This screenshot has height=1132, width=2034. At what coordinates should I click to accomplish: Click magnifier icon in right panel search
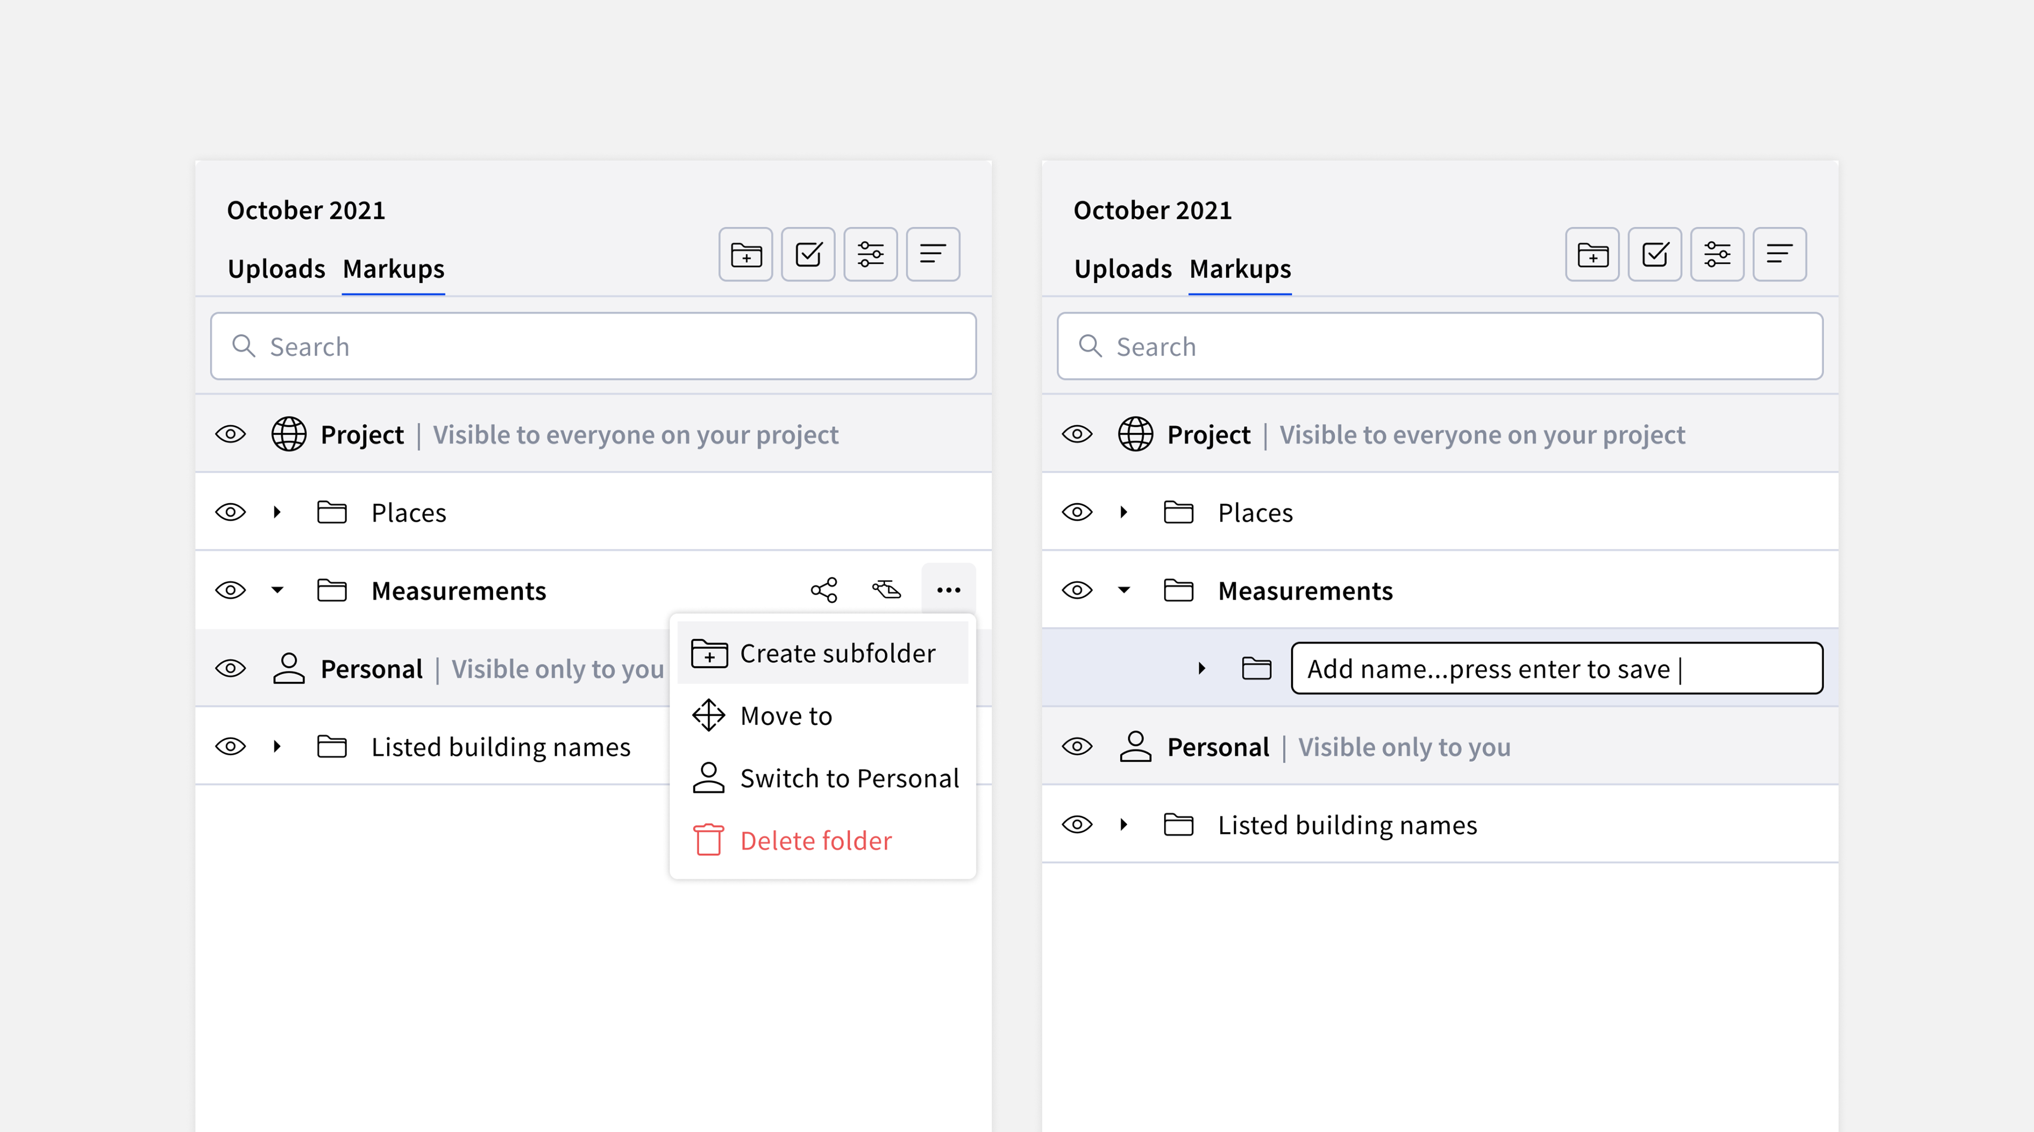(1090, 346)
